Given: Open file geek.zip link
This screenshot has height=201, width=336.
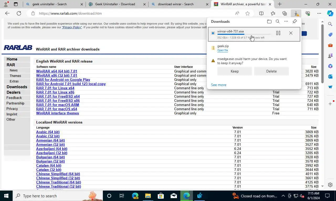Looking at the screenshot, I should pyautogui.click(x=222, y=50).
